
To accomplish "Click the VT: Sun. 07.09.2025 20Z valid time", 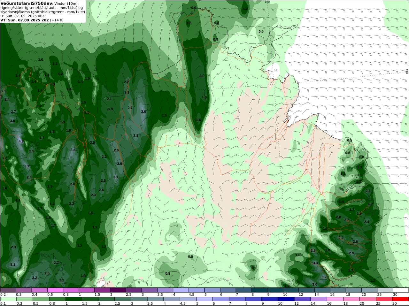I will [25, 20].
